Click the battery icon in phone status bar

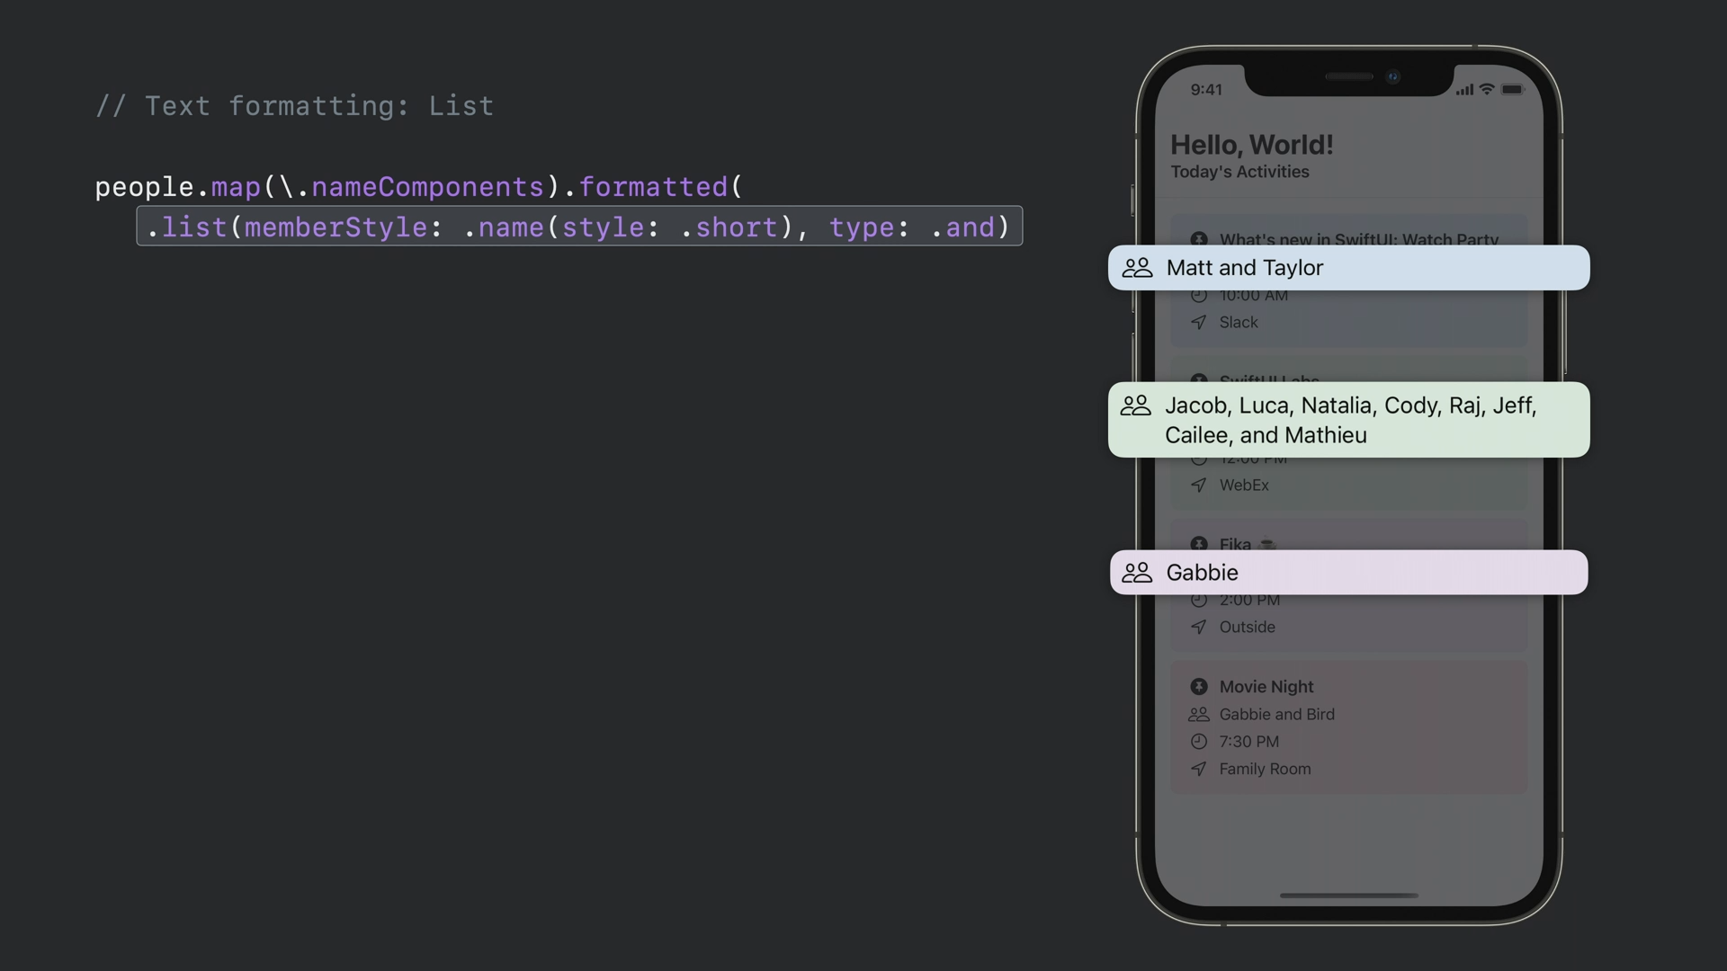click(x=1513, y=89)
